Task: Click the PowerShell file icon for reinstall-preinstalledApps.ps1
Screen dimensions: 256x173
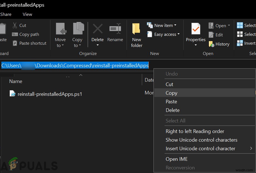Action: (12, 94)
